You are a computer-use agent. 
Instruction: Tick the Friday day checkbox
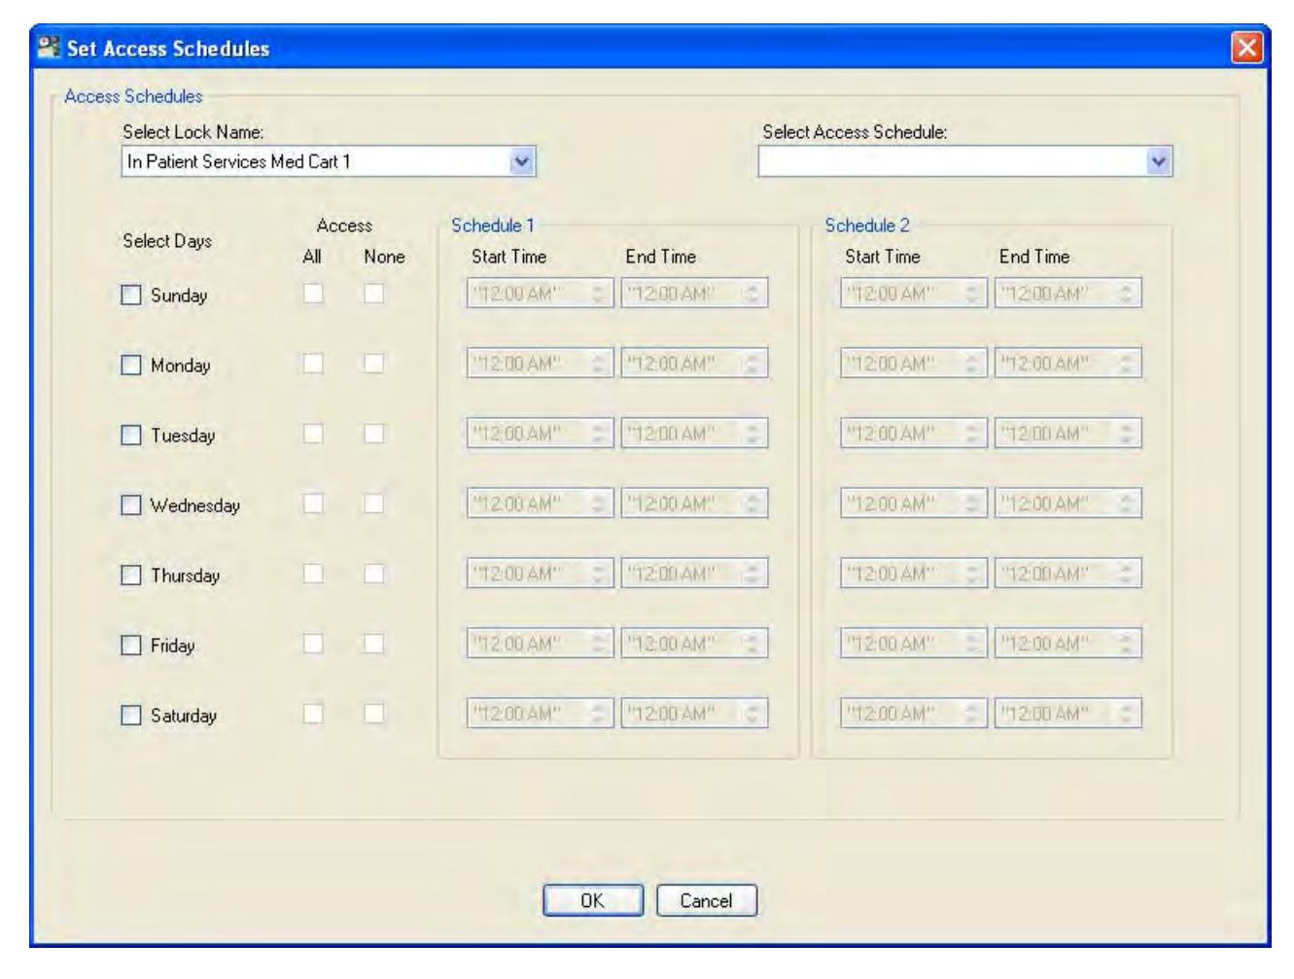coord(131,645)
